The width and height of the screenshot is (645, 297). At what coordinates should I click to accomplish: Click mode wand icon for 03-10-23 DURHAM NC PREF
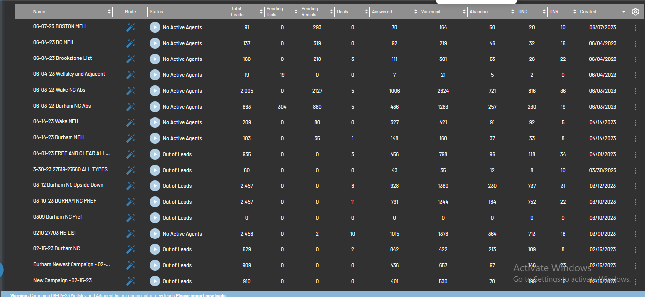[130, 202]
